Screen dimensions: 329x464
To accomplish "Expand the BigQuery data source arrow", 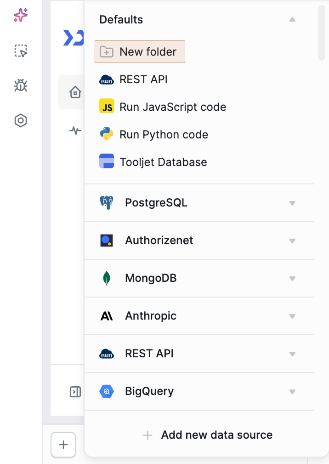I will tap(292, 392).
